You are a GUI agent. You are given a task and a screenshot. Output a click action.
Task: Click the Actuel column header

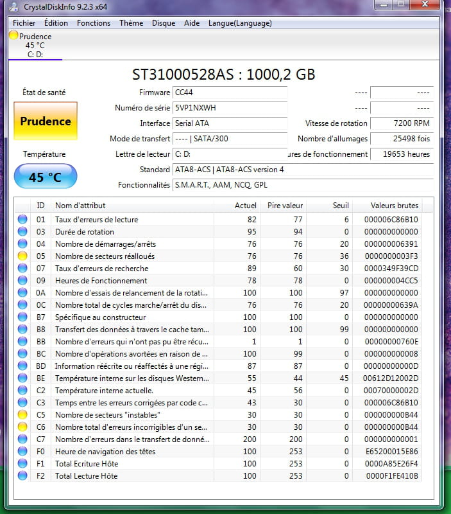237,206
